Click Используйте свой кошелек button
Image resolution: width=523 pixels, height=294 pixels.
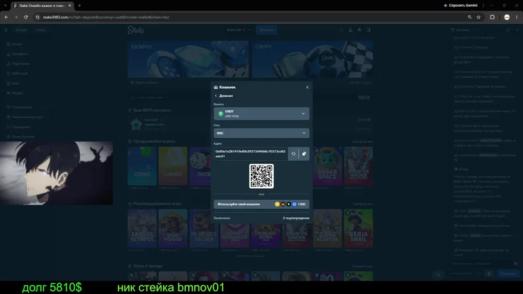pos(261,204)
